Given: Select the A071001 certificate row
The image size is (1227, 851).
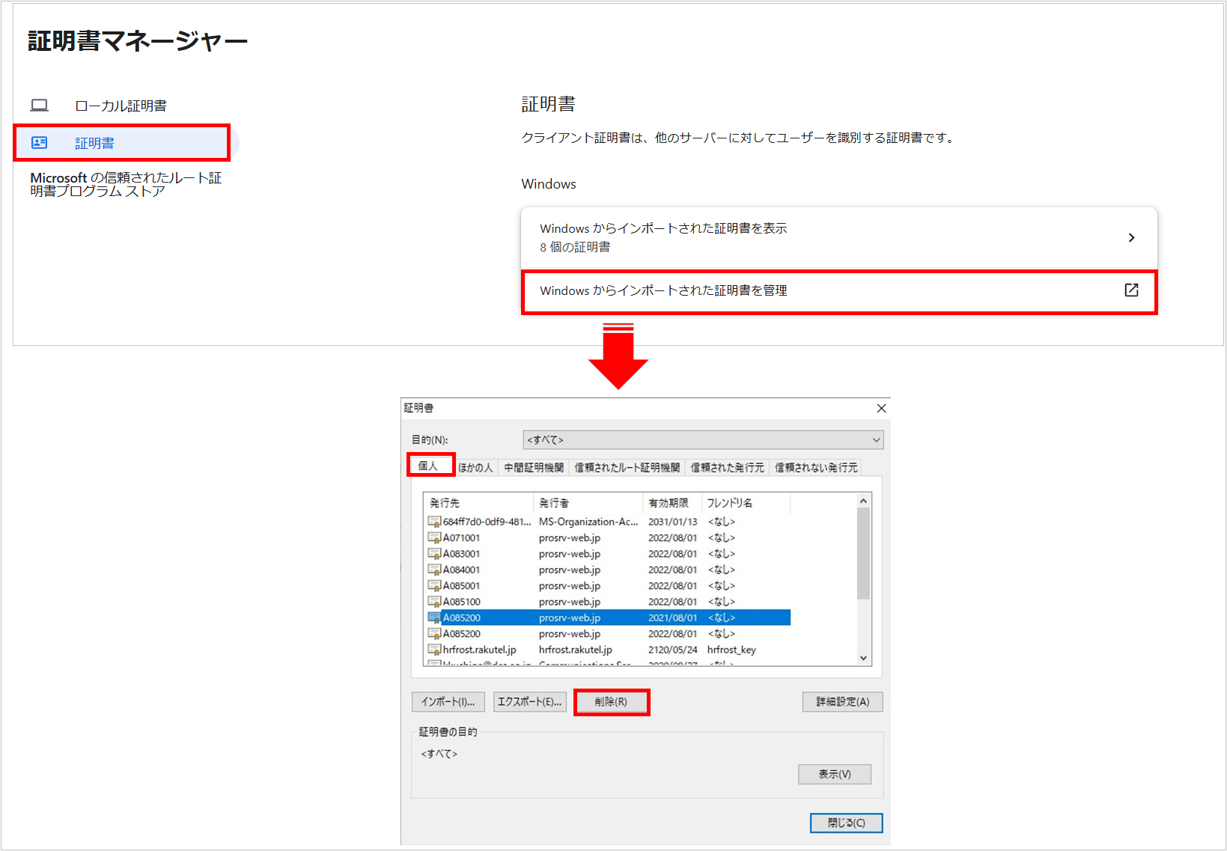Looking at the screenshot, I should 608,537.
